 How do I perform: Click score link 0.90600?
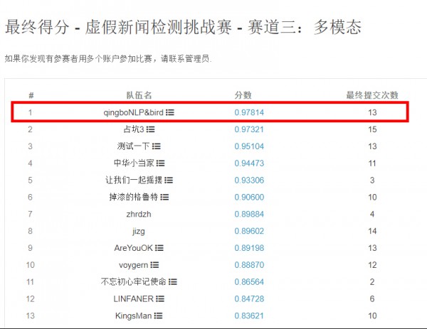click(x=249, y=197)
